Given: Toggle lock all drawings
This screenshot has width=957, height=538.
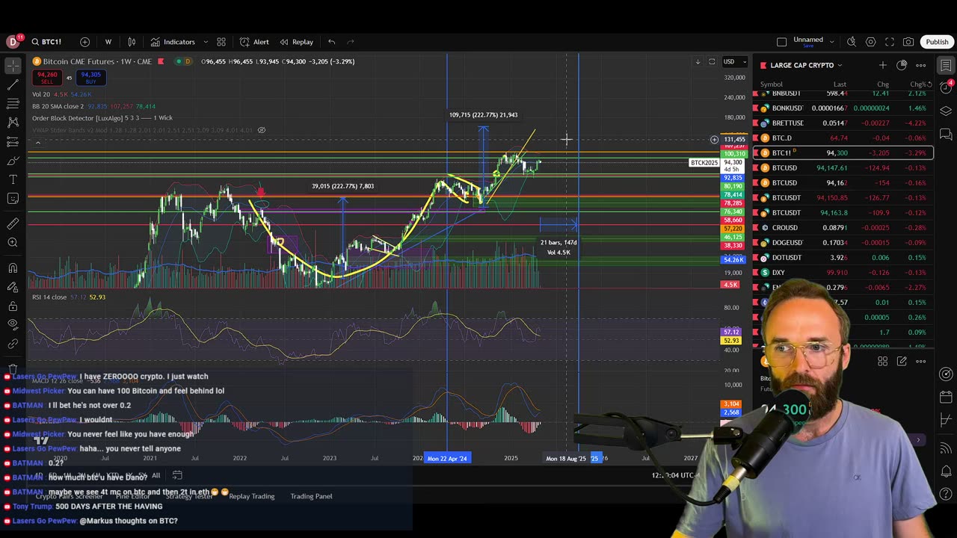Looking at the screenshot, I should point(13,306).
